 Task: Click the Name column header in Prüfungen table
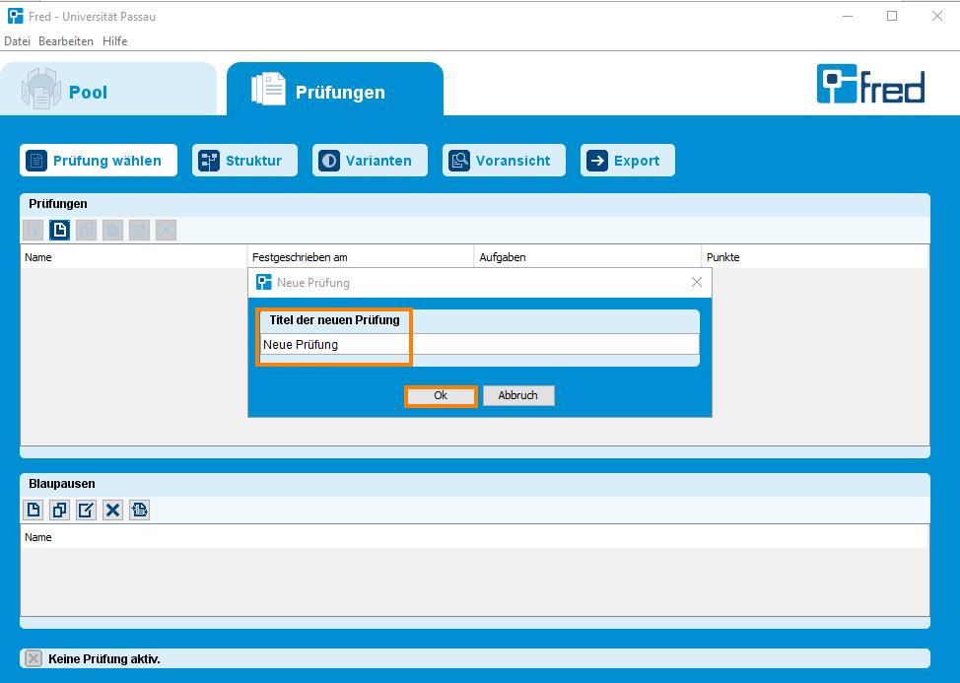tap(133, 257)
